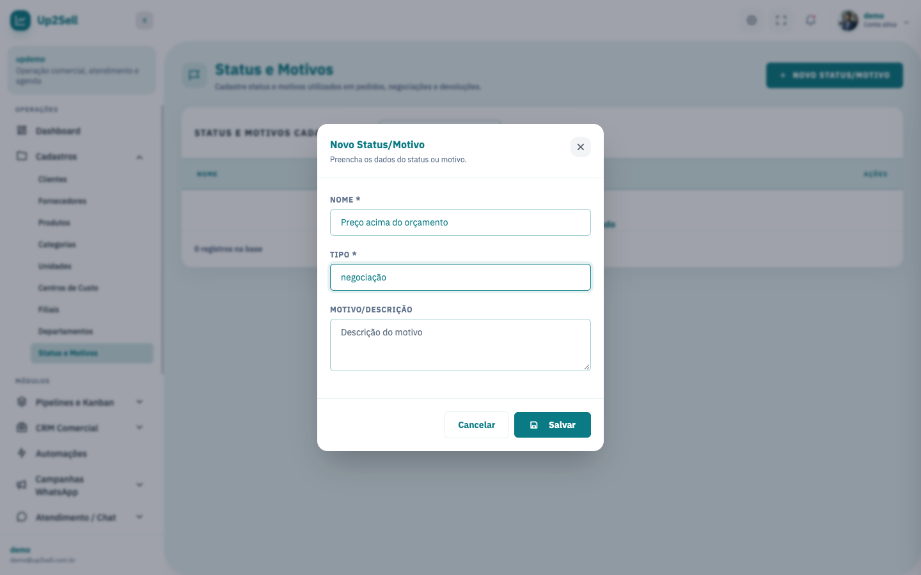Click the Novo Status/Motivo header button
The width and height of the screenshot is (921, 575).
pyautogui.click(x=834, y=75)
